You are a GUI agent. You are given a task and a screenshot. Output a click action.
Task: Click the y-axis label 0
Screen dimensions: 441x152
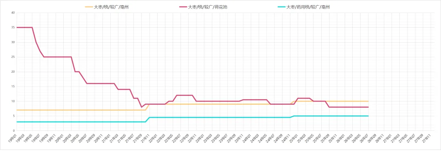(14, 131)
